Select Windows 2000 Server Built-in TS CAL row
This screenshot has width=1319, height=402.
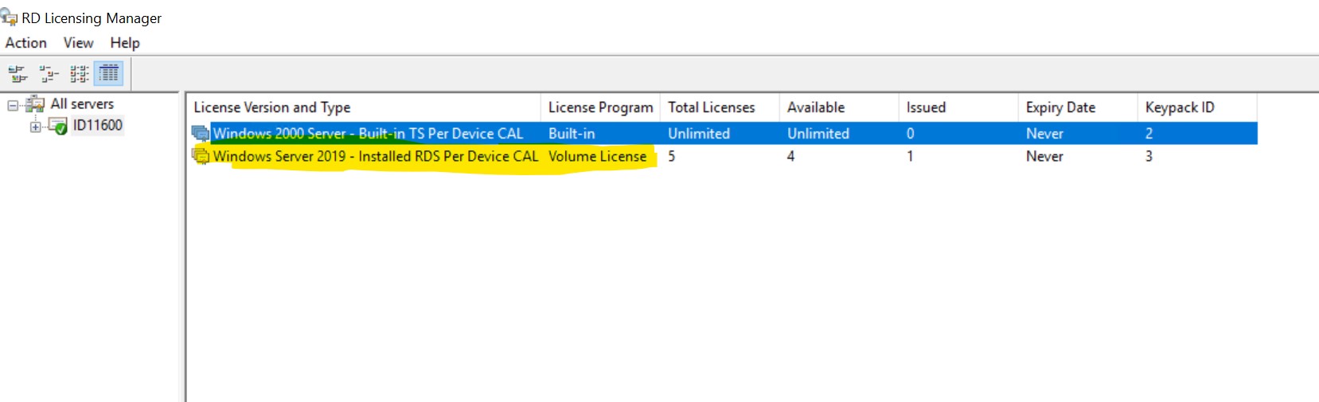723,134
